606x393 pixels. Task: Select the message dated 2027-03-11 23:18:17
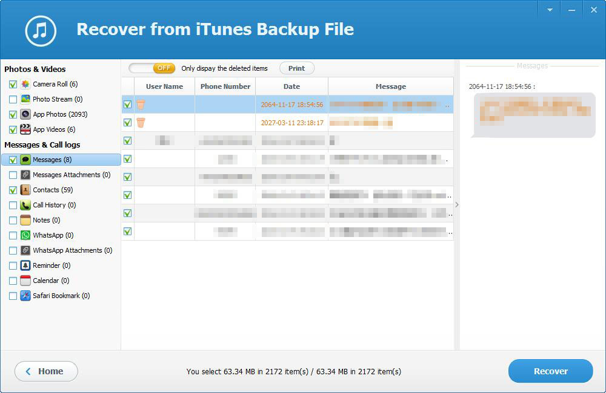pos(287,123)
